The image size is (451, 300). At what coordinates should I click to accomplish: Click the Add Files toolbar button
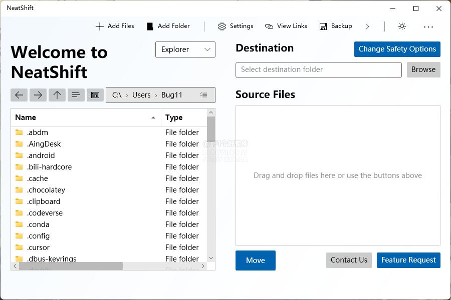point(115,26)
